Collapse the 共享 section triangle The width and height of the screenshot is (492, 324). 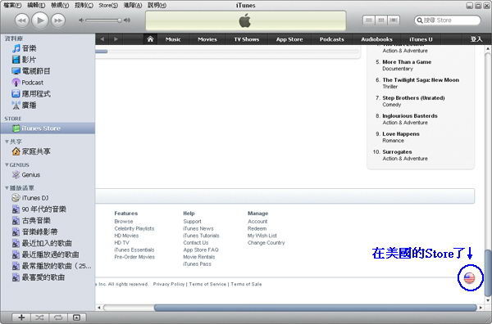7,142
